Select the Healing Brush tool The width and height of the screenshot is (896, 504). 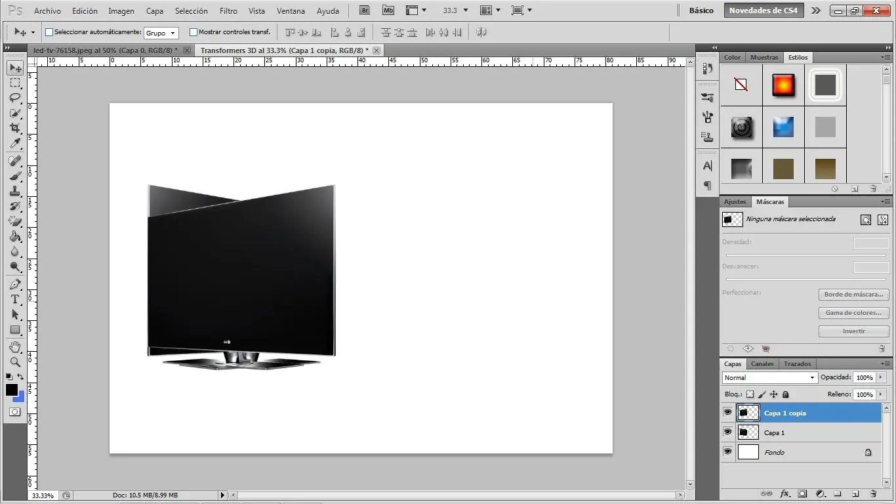(15, 161)
